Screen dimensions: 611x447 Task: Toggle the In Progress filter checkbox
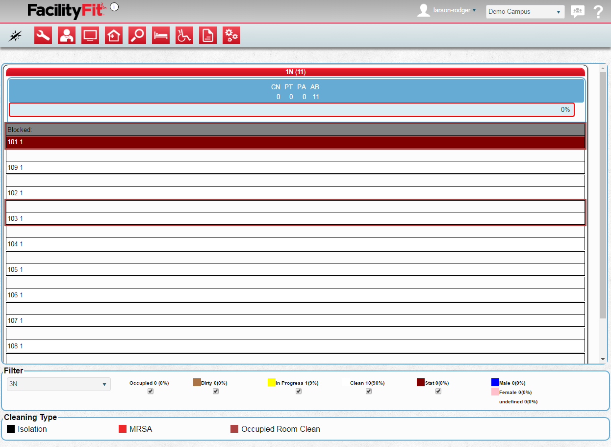(299, 391)
